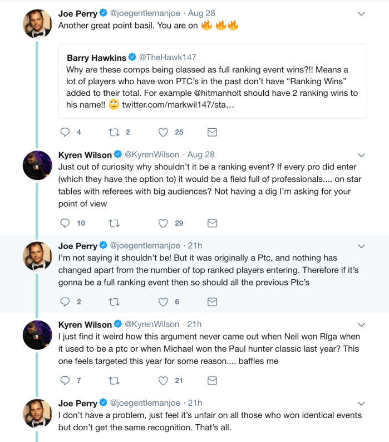389x442 pixels.
Task: Retweet Joe Perry's 'I'm not saying it shouldn't be' tweet
Action: point(114,302)
